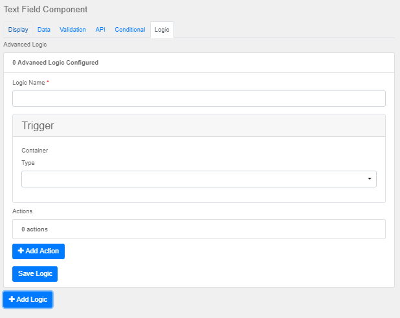Viewport: 400px width, 318px height.
Task: Open the Conditional tab
Action: coord(130,30)
